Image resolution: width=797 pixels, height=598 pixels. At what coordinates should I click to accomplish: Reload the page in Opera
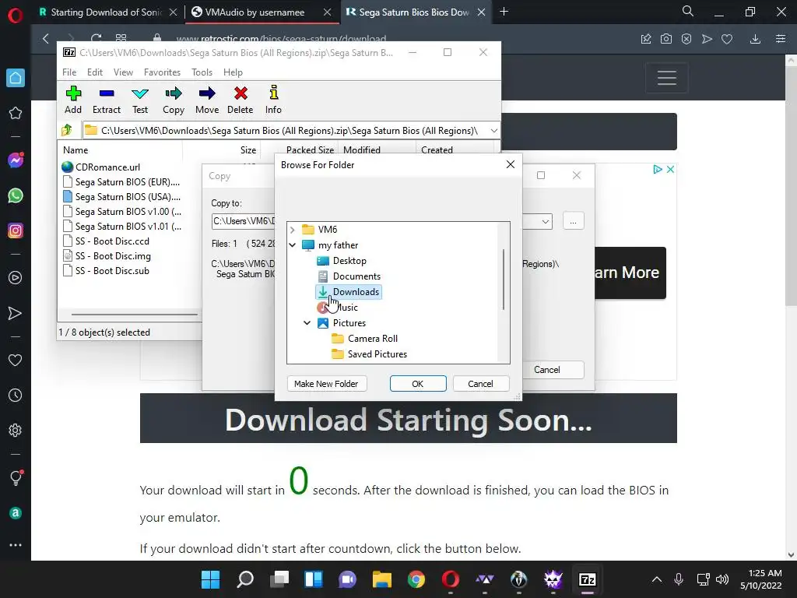[x=96, y=38]
